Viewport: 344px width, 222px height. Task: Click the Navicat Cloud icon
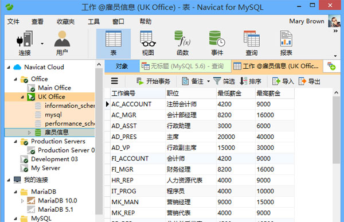[17, 67]
